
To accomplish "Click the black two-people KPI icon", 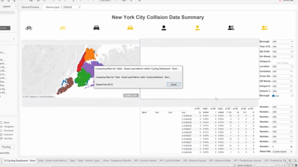I will pos(231,28).
